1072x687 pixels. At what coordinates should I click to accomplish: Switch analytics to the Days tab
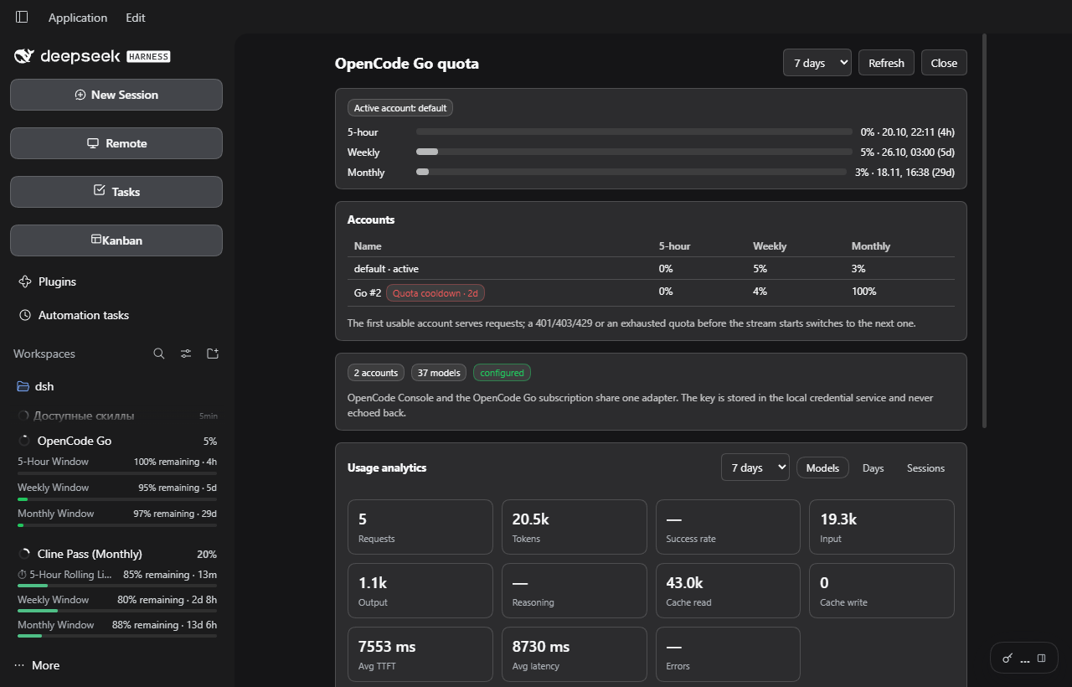[x=873, y=467]
